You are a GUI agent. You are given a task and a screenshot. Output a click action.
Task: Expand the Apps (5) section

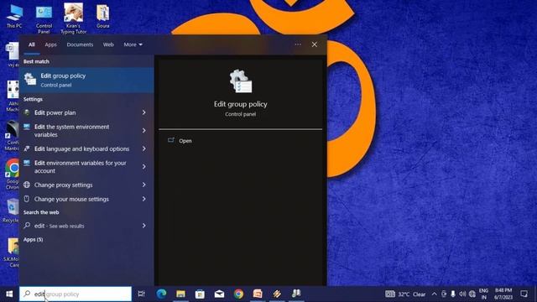tap(34, 240)
